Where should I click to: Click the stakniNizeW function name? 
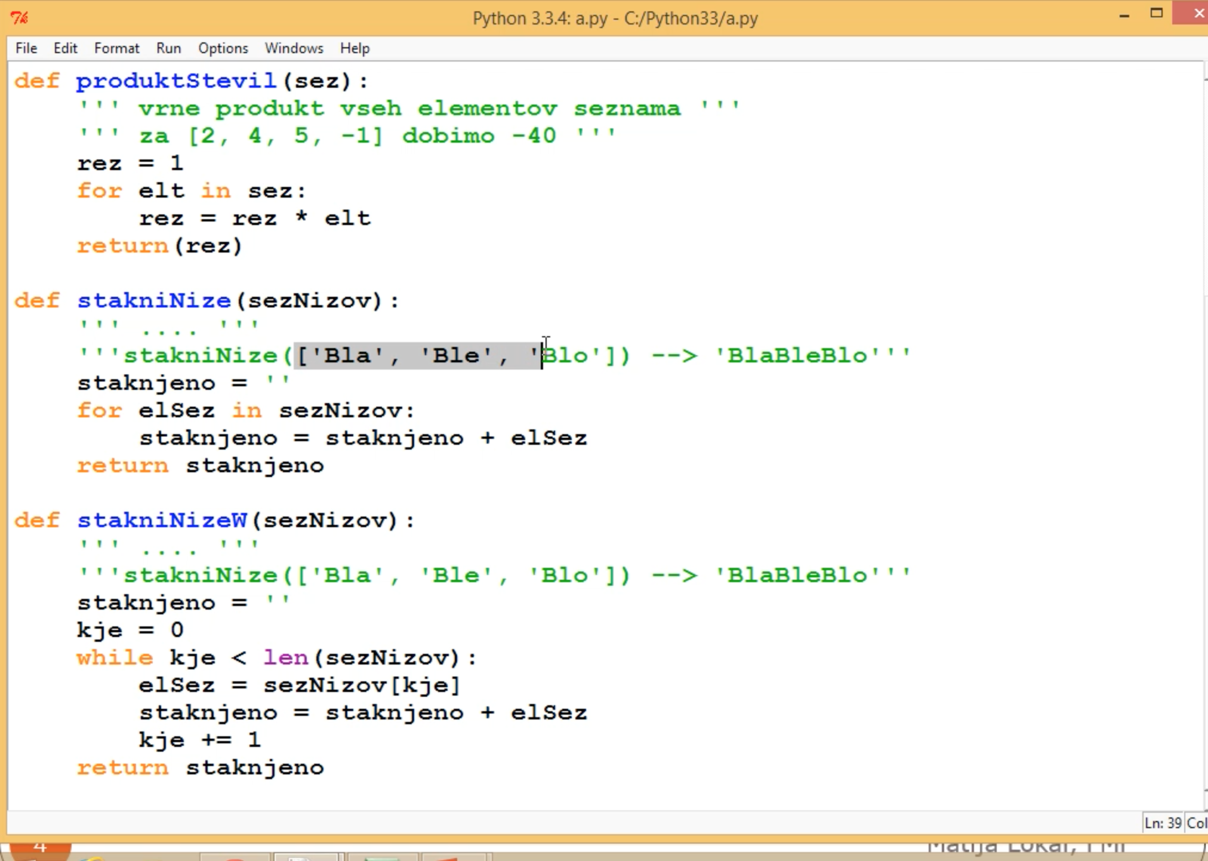tap(162, 520)
